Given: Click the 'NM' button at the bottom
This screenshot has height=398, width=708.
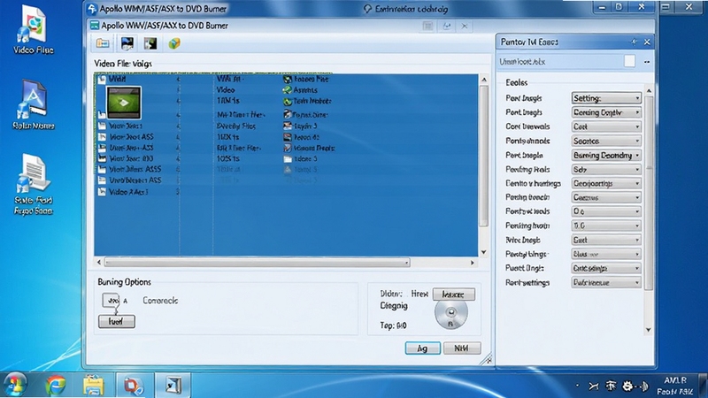Looking at the screenshot, I should pyautogui.click(x=462, y=348).
